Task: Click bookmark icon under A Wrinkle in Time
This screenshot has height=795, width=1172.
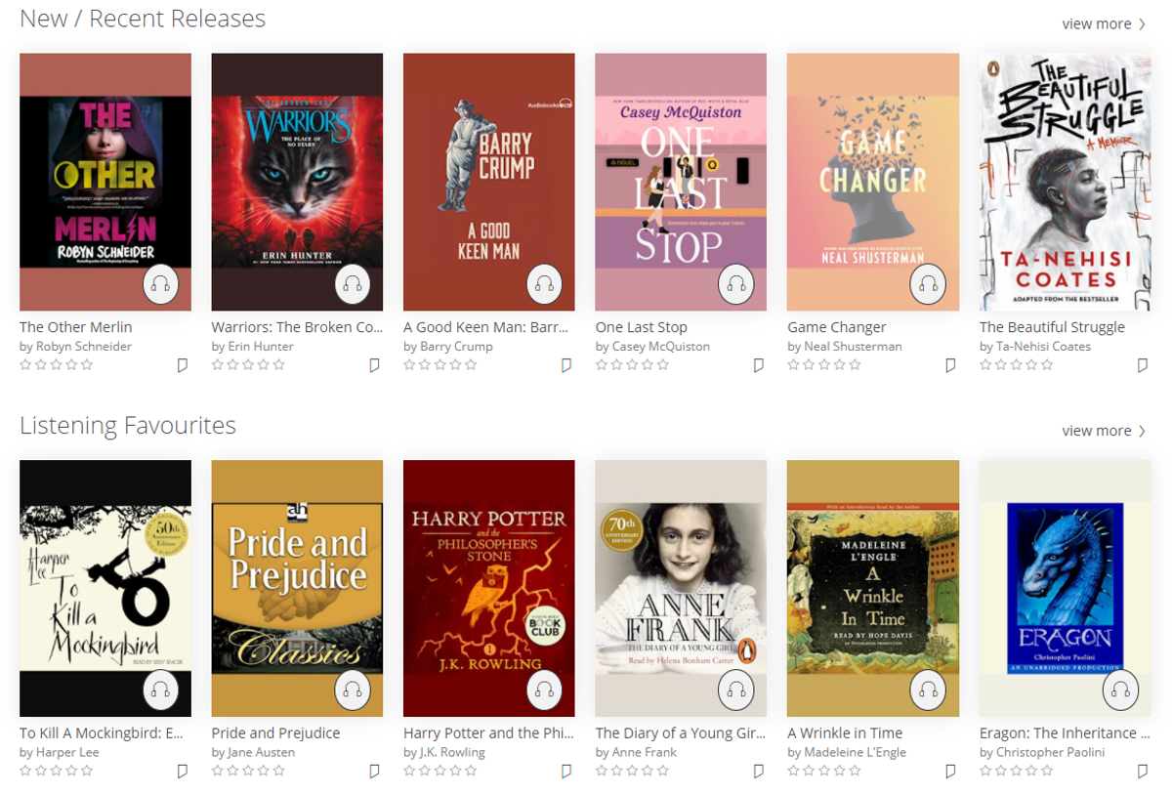Action: (x=950, y=772)
